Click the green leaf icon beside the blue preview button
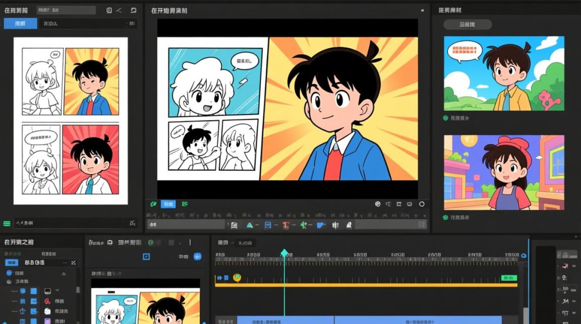 click(x=185, y=204)
